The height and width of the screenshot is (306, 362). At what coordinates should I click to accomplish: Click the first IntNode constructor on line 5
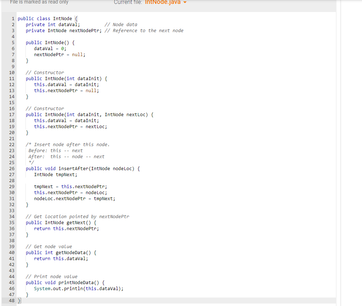(54, 42)
